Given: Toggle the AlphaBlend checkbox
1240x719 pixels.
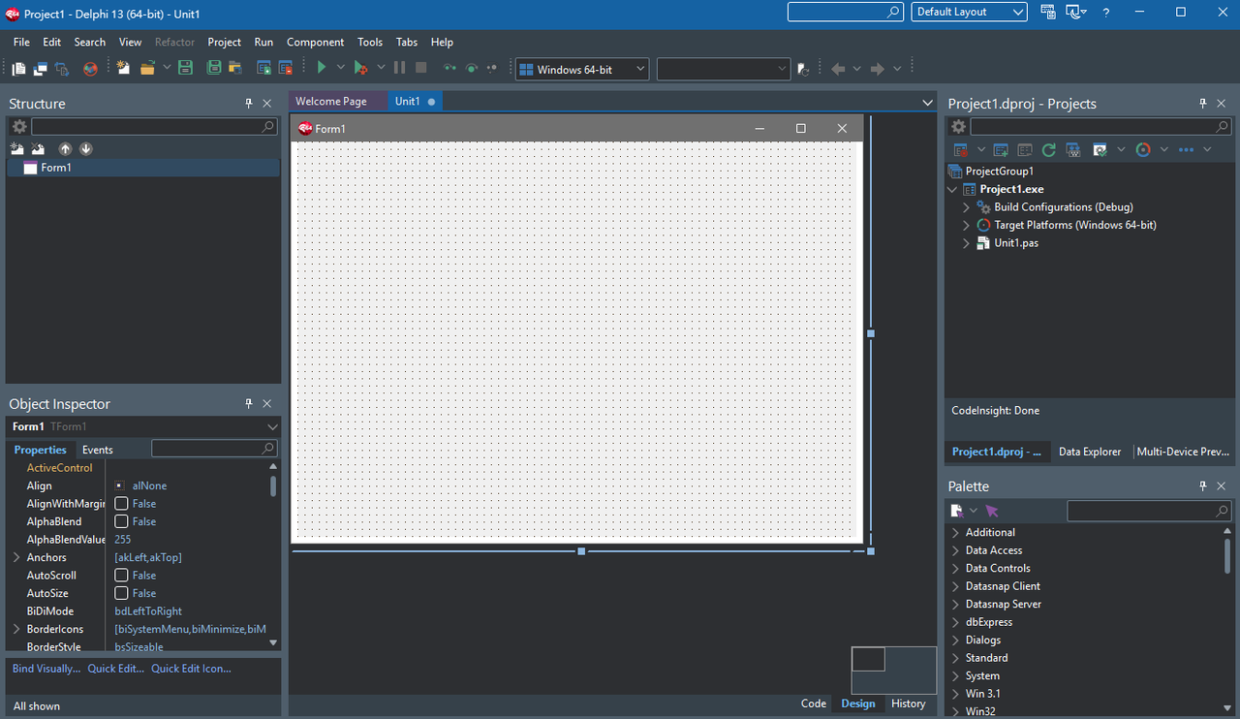Looking at the screenshot, I should click(x=121, y=521).
